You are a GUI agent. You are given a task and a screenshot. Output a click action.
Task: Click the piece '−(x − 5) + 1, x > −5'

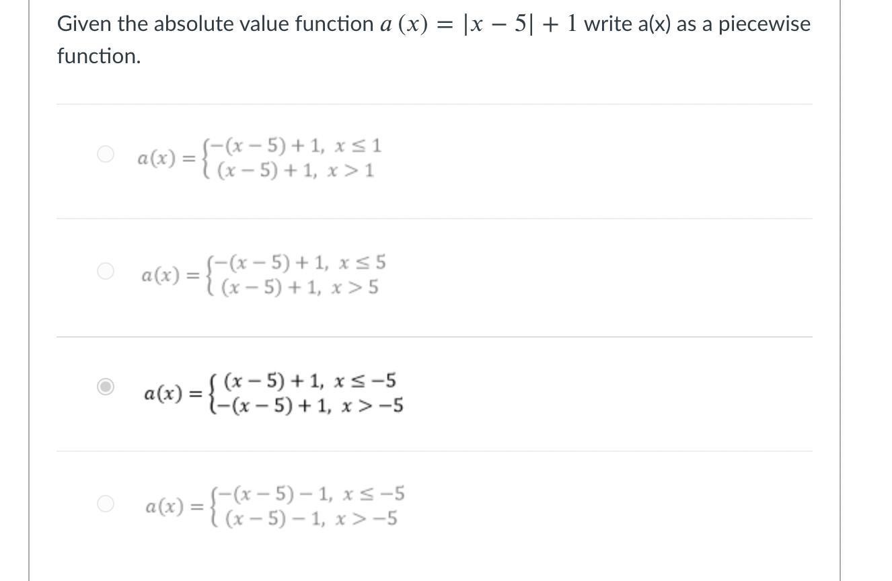[x=309, y=406]
